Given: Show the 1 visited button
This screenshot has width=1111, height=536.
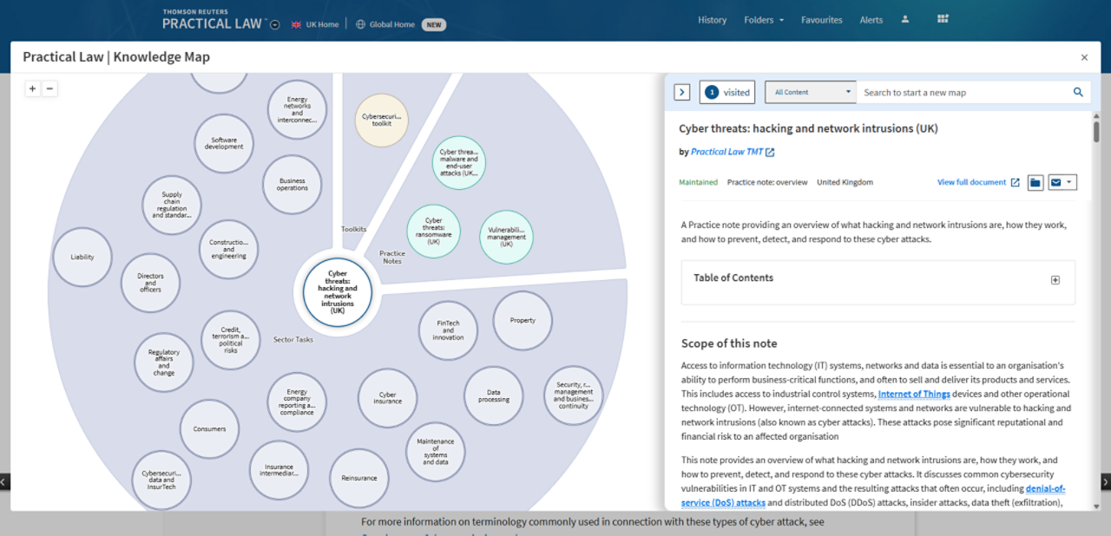Looking at the screenshot, I should [x=726, y=92].
